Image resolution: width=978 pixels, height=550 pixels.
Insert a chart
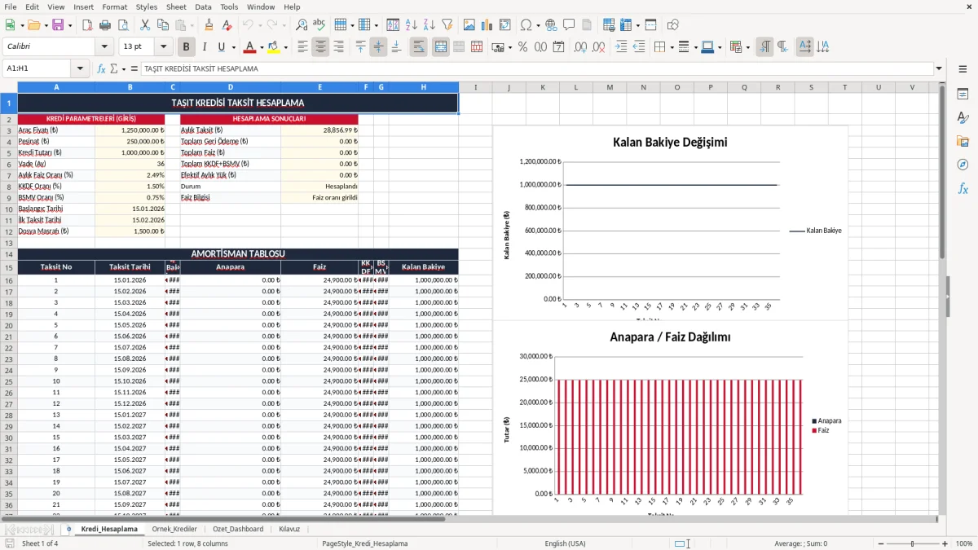coord(487,25)
